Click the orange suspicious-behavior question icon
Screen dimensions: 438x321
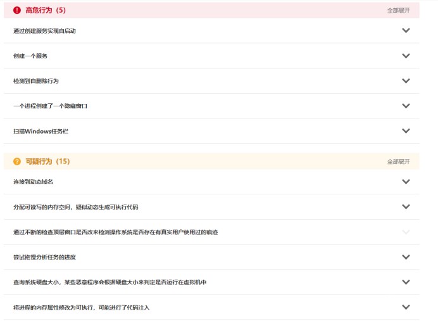click(x=16, y=161)
